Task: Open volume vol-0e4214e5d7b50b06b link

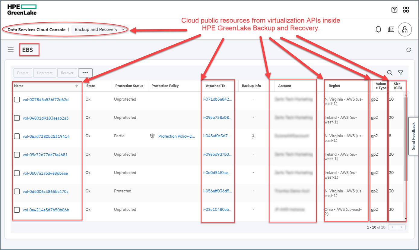Action: click(x=46, y=210)
